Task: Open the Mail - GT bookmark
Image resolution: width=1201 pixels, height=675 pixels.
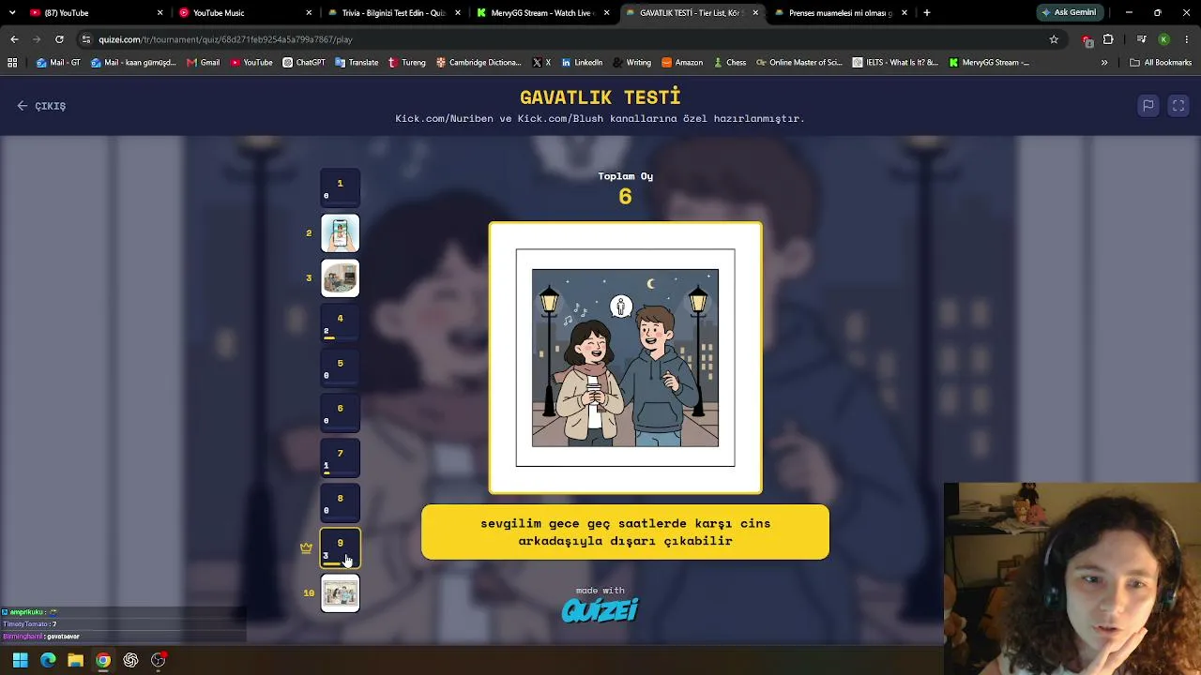Action: [x=58, y=63]
